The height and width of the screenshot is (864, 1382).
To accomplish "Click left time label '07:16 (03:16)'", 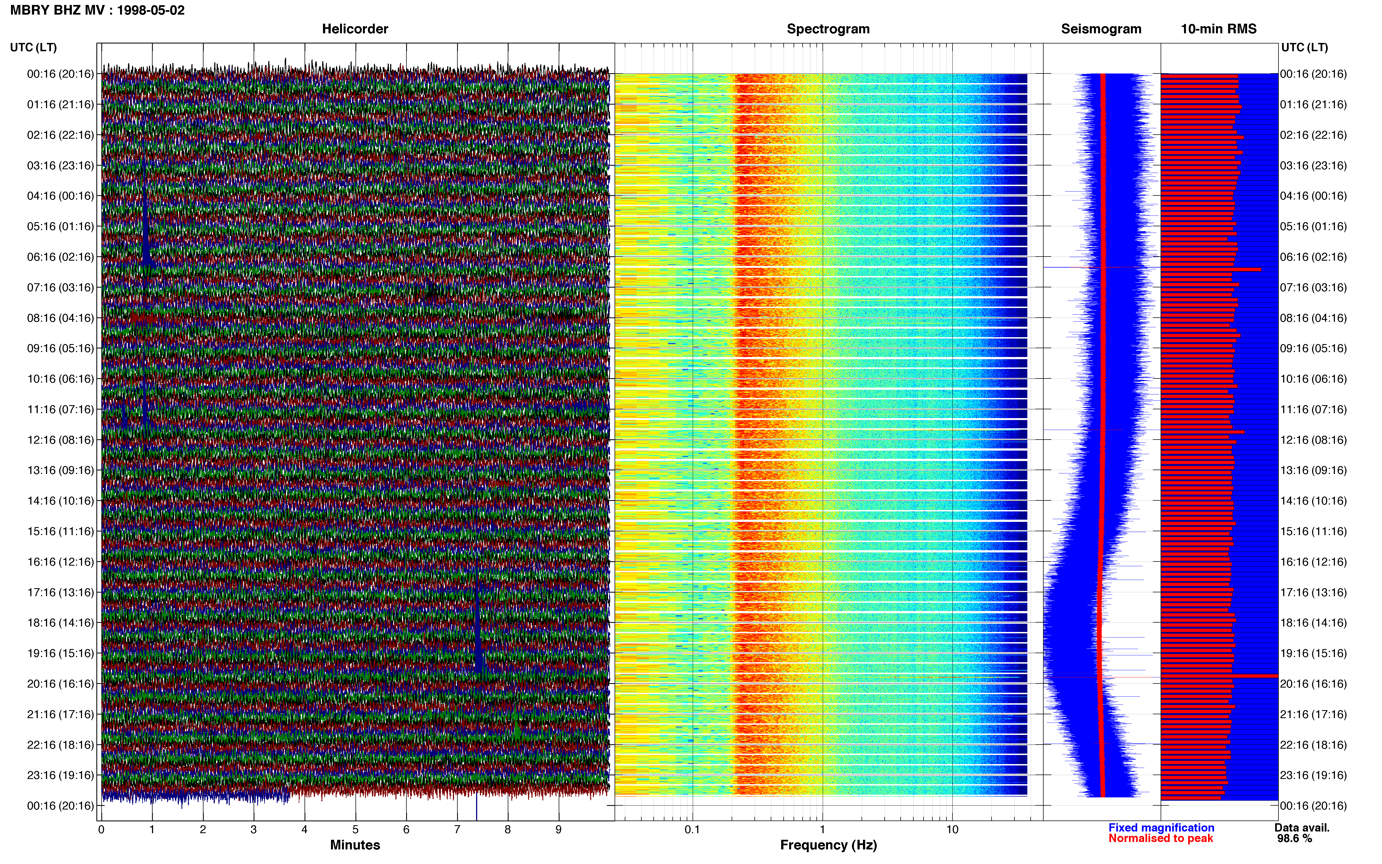I will [x=61, y=287].
